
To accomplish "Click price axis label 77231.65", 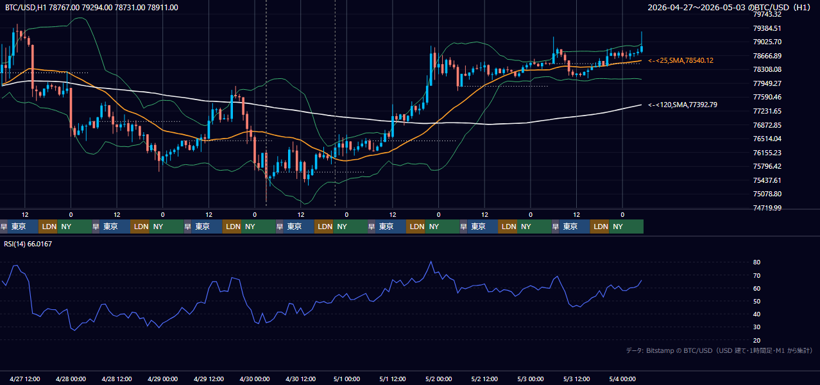I will tap(767, 111).
